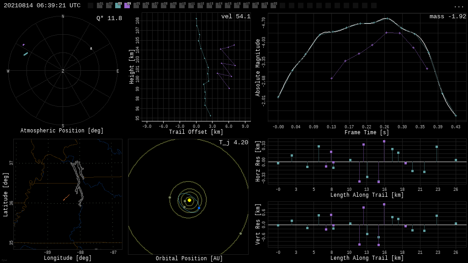Image resolution: width=468 pixels, height=263 pixels.
Task: Select the purple marker in atmospheric position plot
Action: pos(23,45)
